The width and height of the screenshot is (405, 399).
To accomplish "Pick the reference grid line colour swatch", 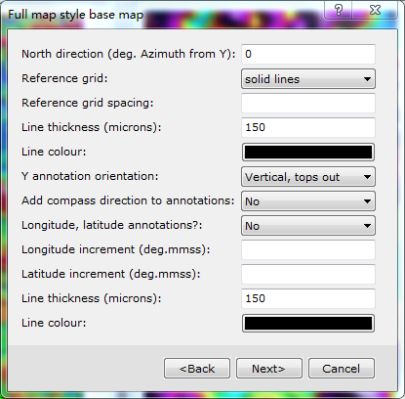I will coord(308,153).
